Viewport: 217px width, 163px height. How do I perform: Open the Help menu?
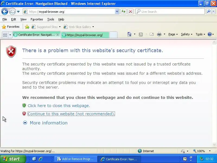(x=61, y=19)
